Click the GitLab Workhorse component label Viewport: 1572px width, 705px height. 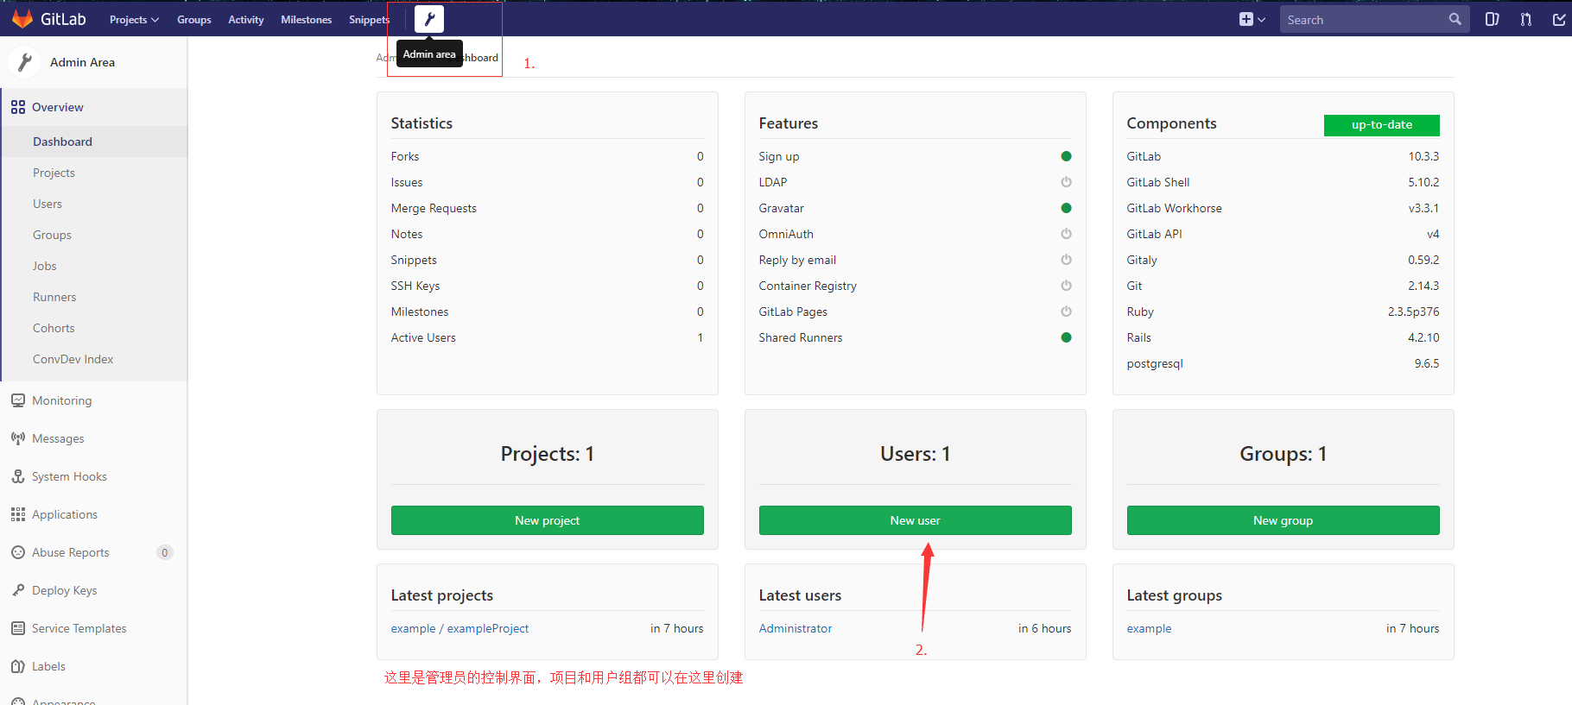(1174, 208)
